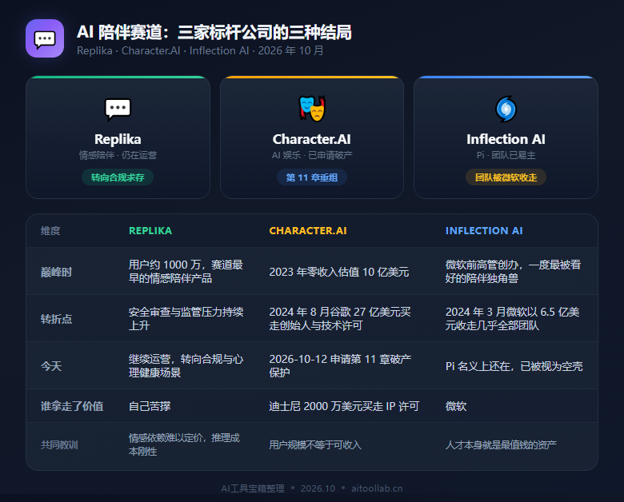Image resolution: width=624 pixels, height=502 pixels.
Task: Click the cell 2023 年零收入估值 10 亿美元
Action: coord(339,272)
